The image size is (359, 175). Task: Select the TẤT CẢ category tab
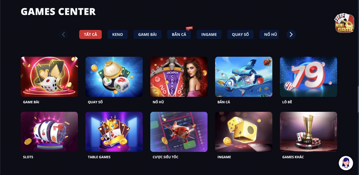click(90, 34)
